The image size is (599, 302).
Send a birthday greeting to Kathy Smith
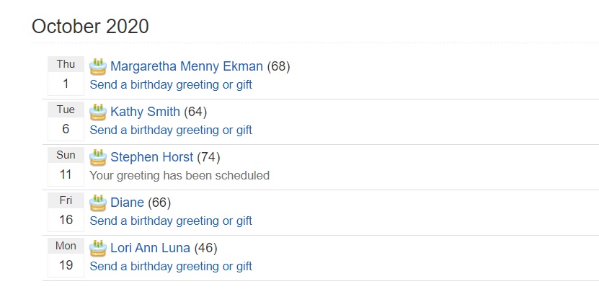[x=171, y=130]
